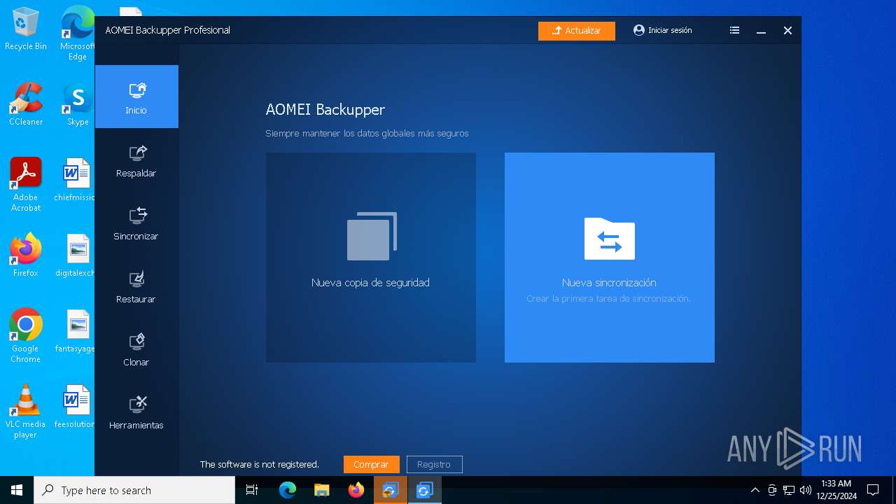
Task: Close the AOMEI Backupper window
Action: 787,31
